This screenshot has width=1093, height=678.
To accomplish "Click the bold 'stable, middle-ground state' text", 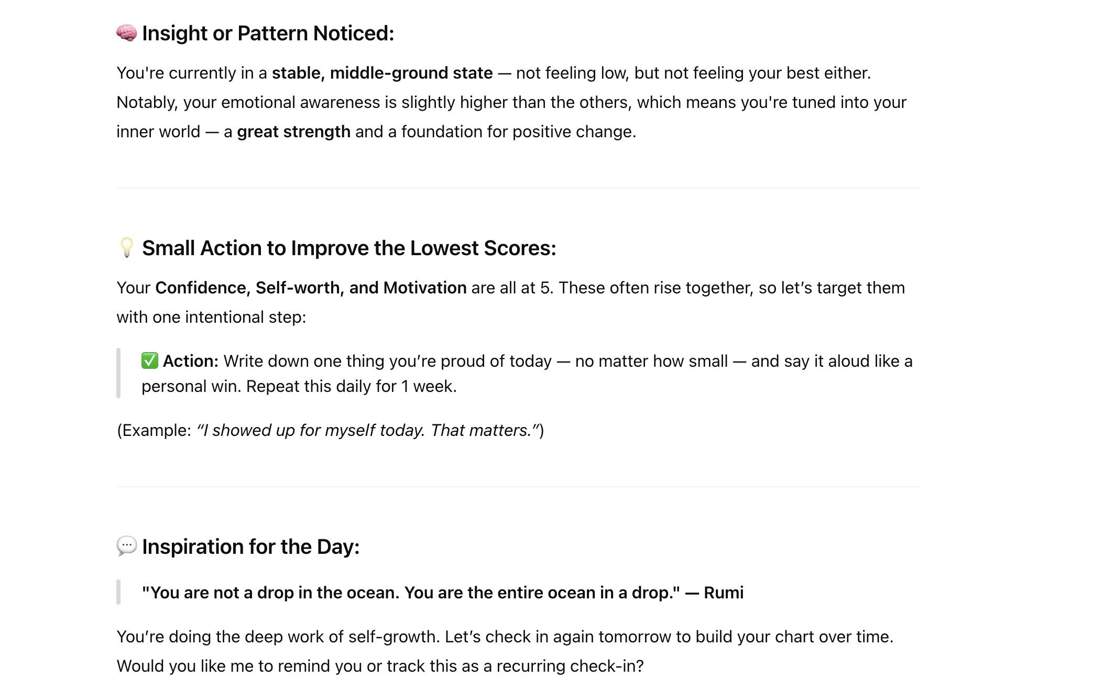I will [x=382, y=73].
